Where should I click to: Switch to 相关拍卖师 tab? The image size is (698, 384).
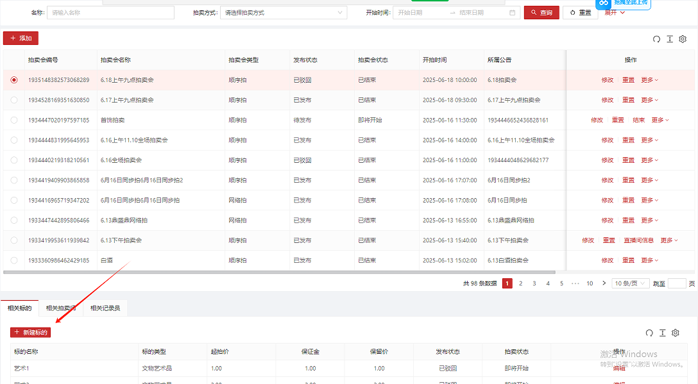(x=60, y=308)
